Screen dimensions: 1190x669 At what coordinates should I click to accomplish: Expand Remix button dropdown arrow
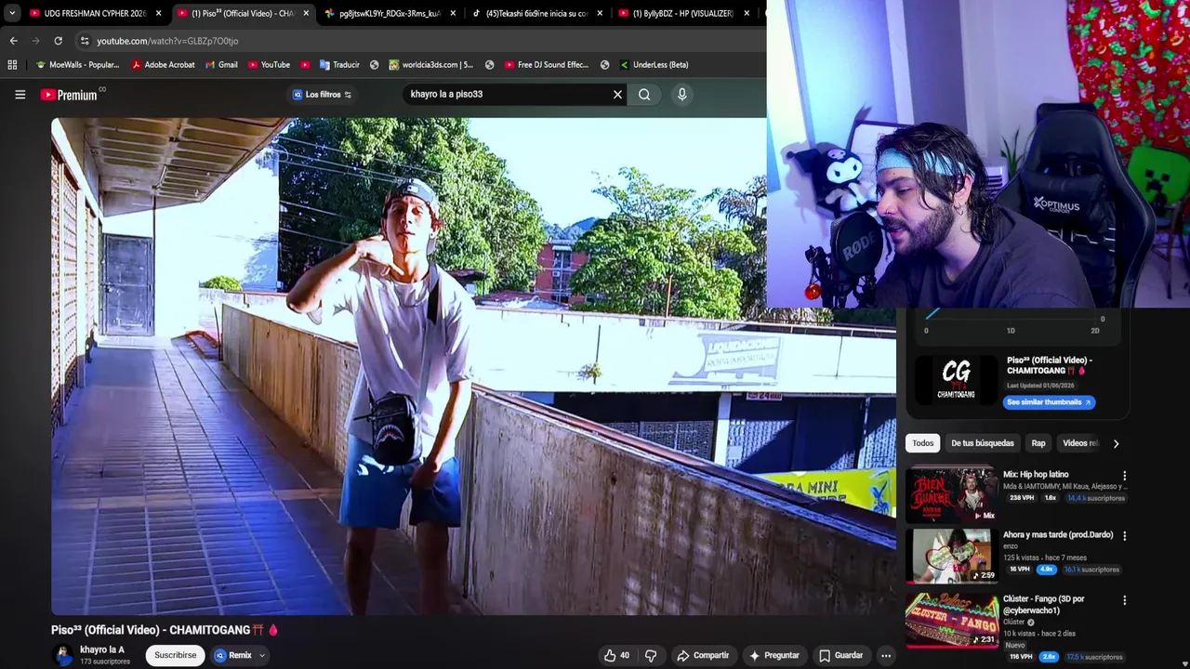262,655
